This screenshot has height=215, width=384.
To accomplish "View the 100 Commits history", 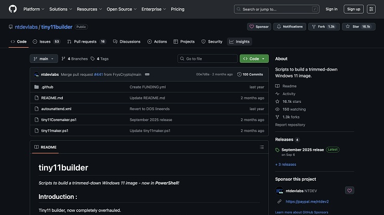I will coord(250,74).
